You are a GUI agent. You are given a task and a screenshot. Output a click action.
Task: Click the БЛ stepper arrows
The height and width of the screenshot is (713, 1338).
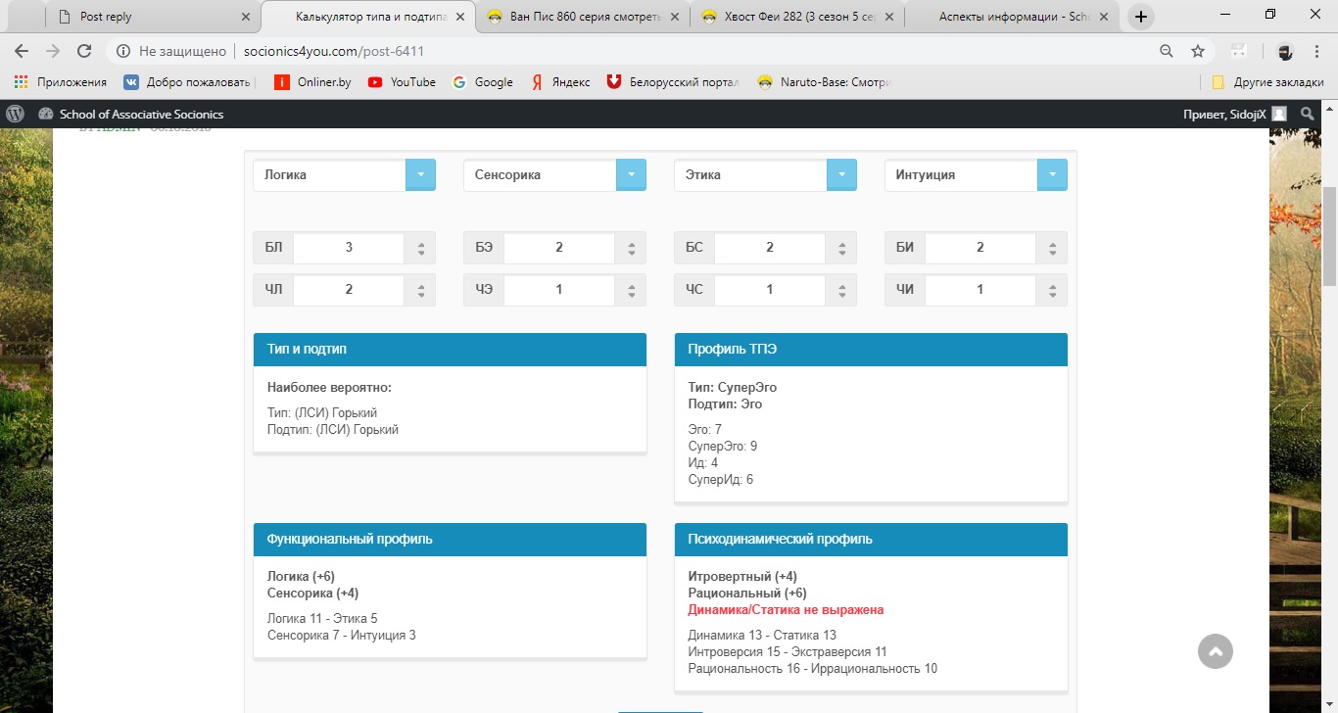[421, 248]
